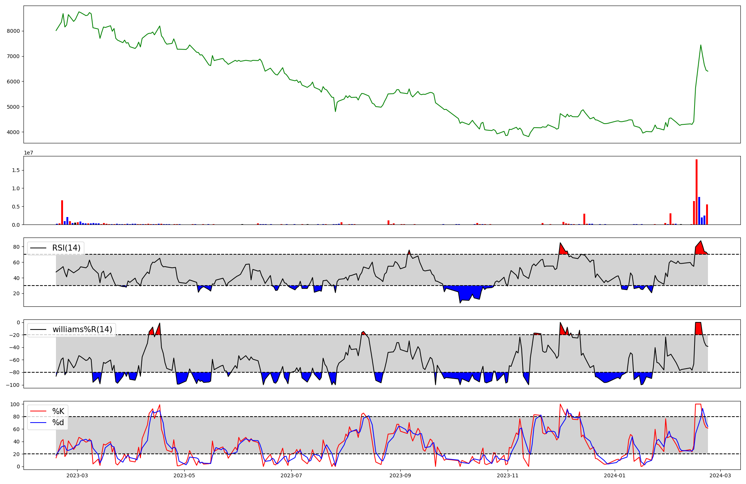Image resolution: width=746 pixels, height=484 pixels.
Task: Click the tallest red volume bar
Action: [x=696, y=192]
